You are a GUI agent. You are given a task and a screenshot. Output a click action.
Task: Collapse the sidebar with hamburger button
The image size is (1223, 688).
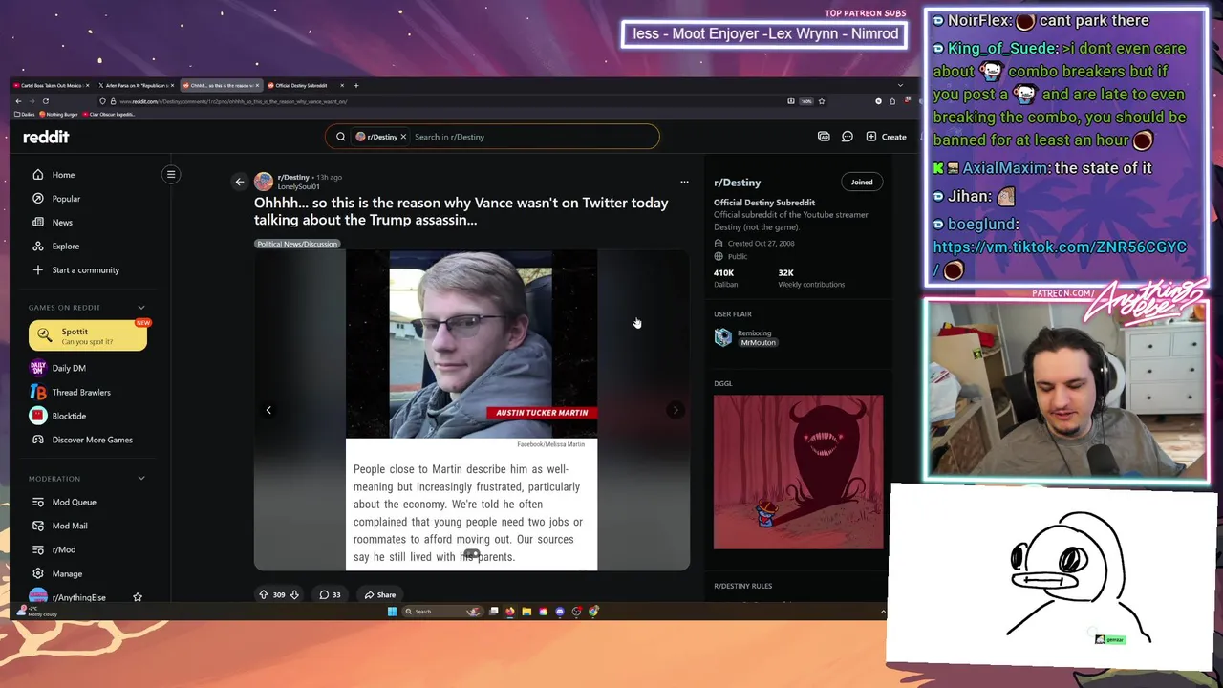[171, 174]
